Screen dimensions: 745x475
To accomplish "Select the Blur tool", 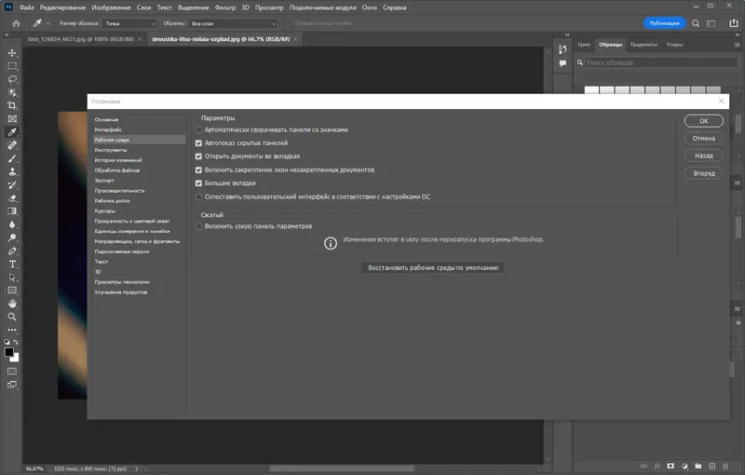I will (x=12, y=224).
